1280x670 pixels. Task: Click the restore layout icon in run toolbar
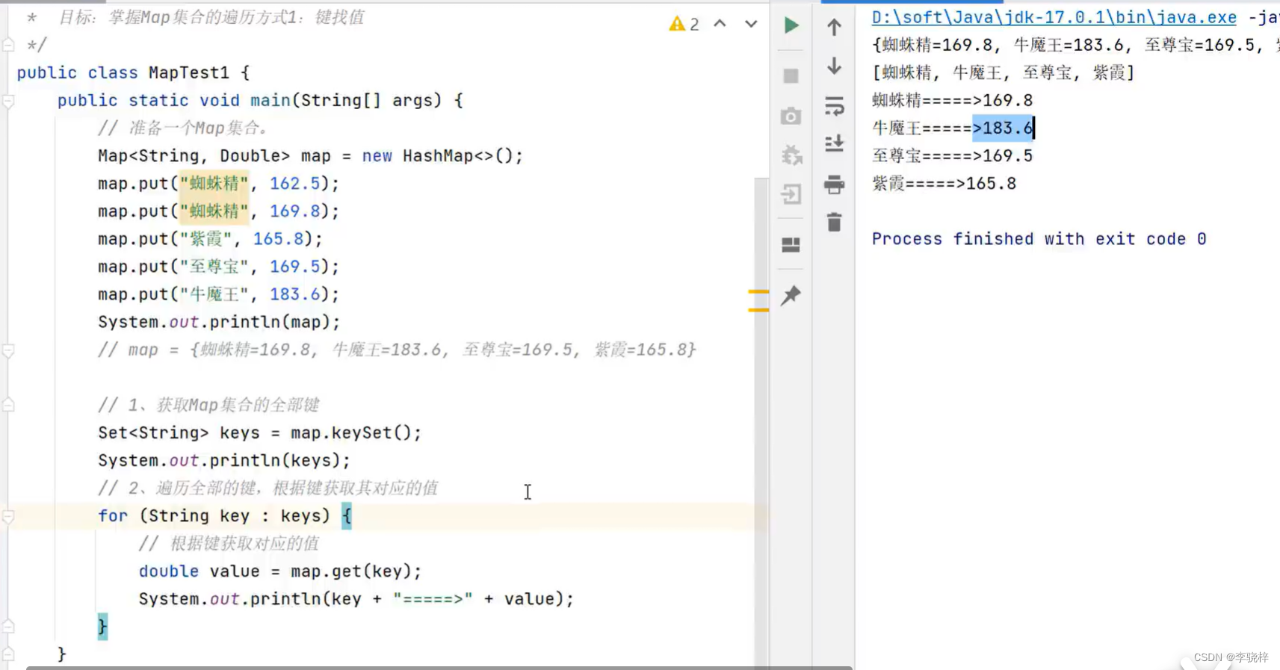[791, 245]
